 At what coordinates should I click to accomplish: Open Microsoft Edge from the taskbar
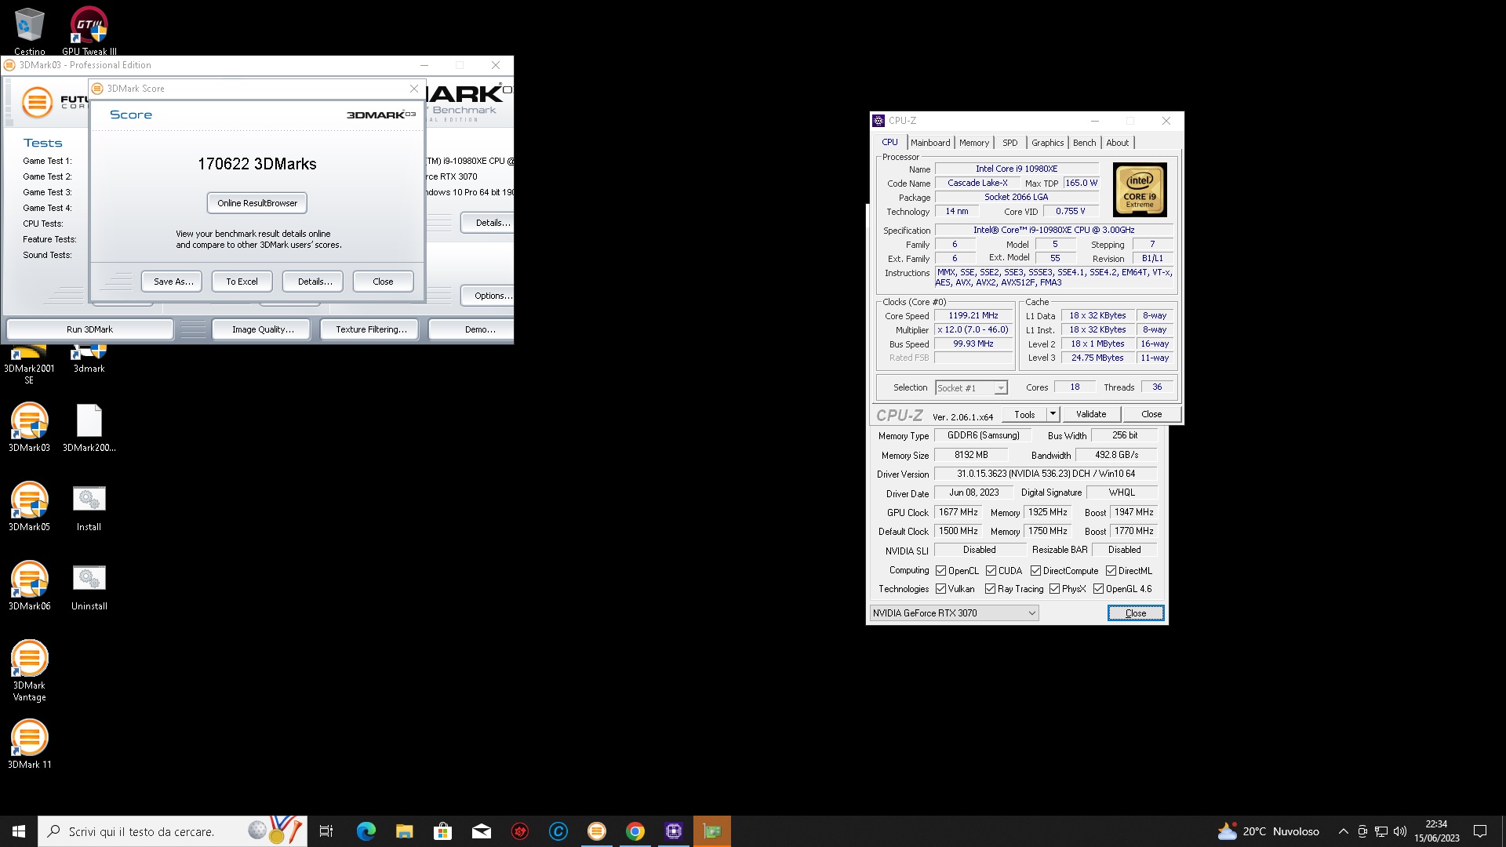(366, 831)
